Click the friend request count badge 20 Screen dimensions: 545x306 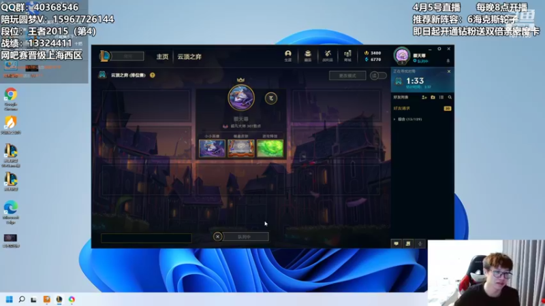[448, 109]
